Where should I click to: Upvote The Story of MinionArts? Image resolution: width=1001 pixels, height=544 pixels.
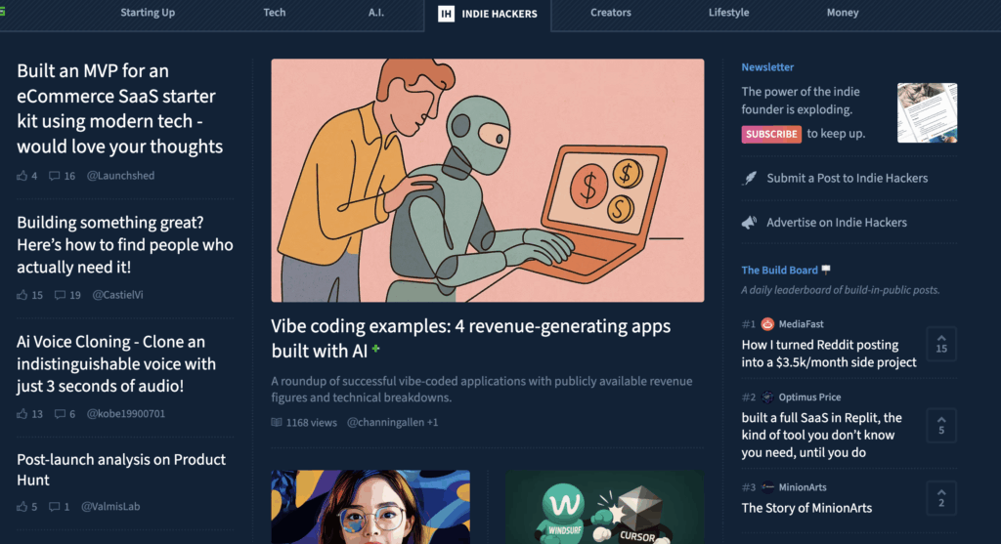(941, 497)
